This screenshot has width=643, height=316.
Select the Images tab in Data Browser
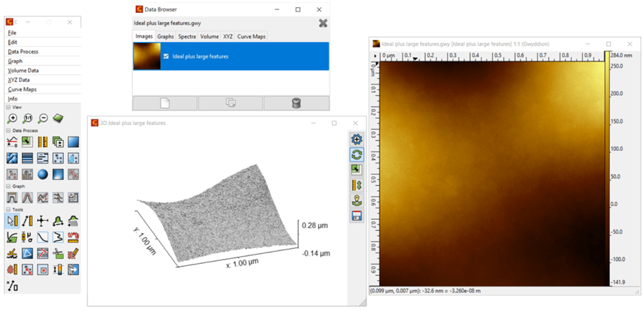tap(144, 36)
